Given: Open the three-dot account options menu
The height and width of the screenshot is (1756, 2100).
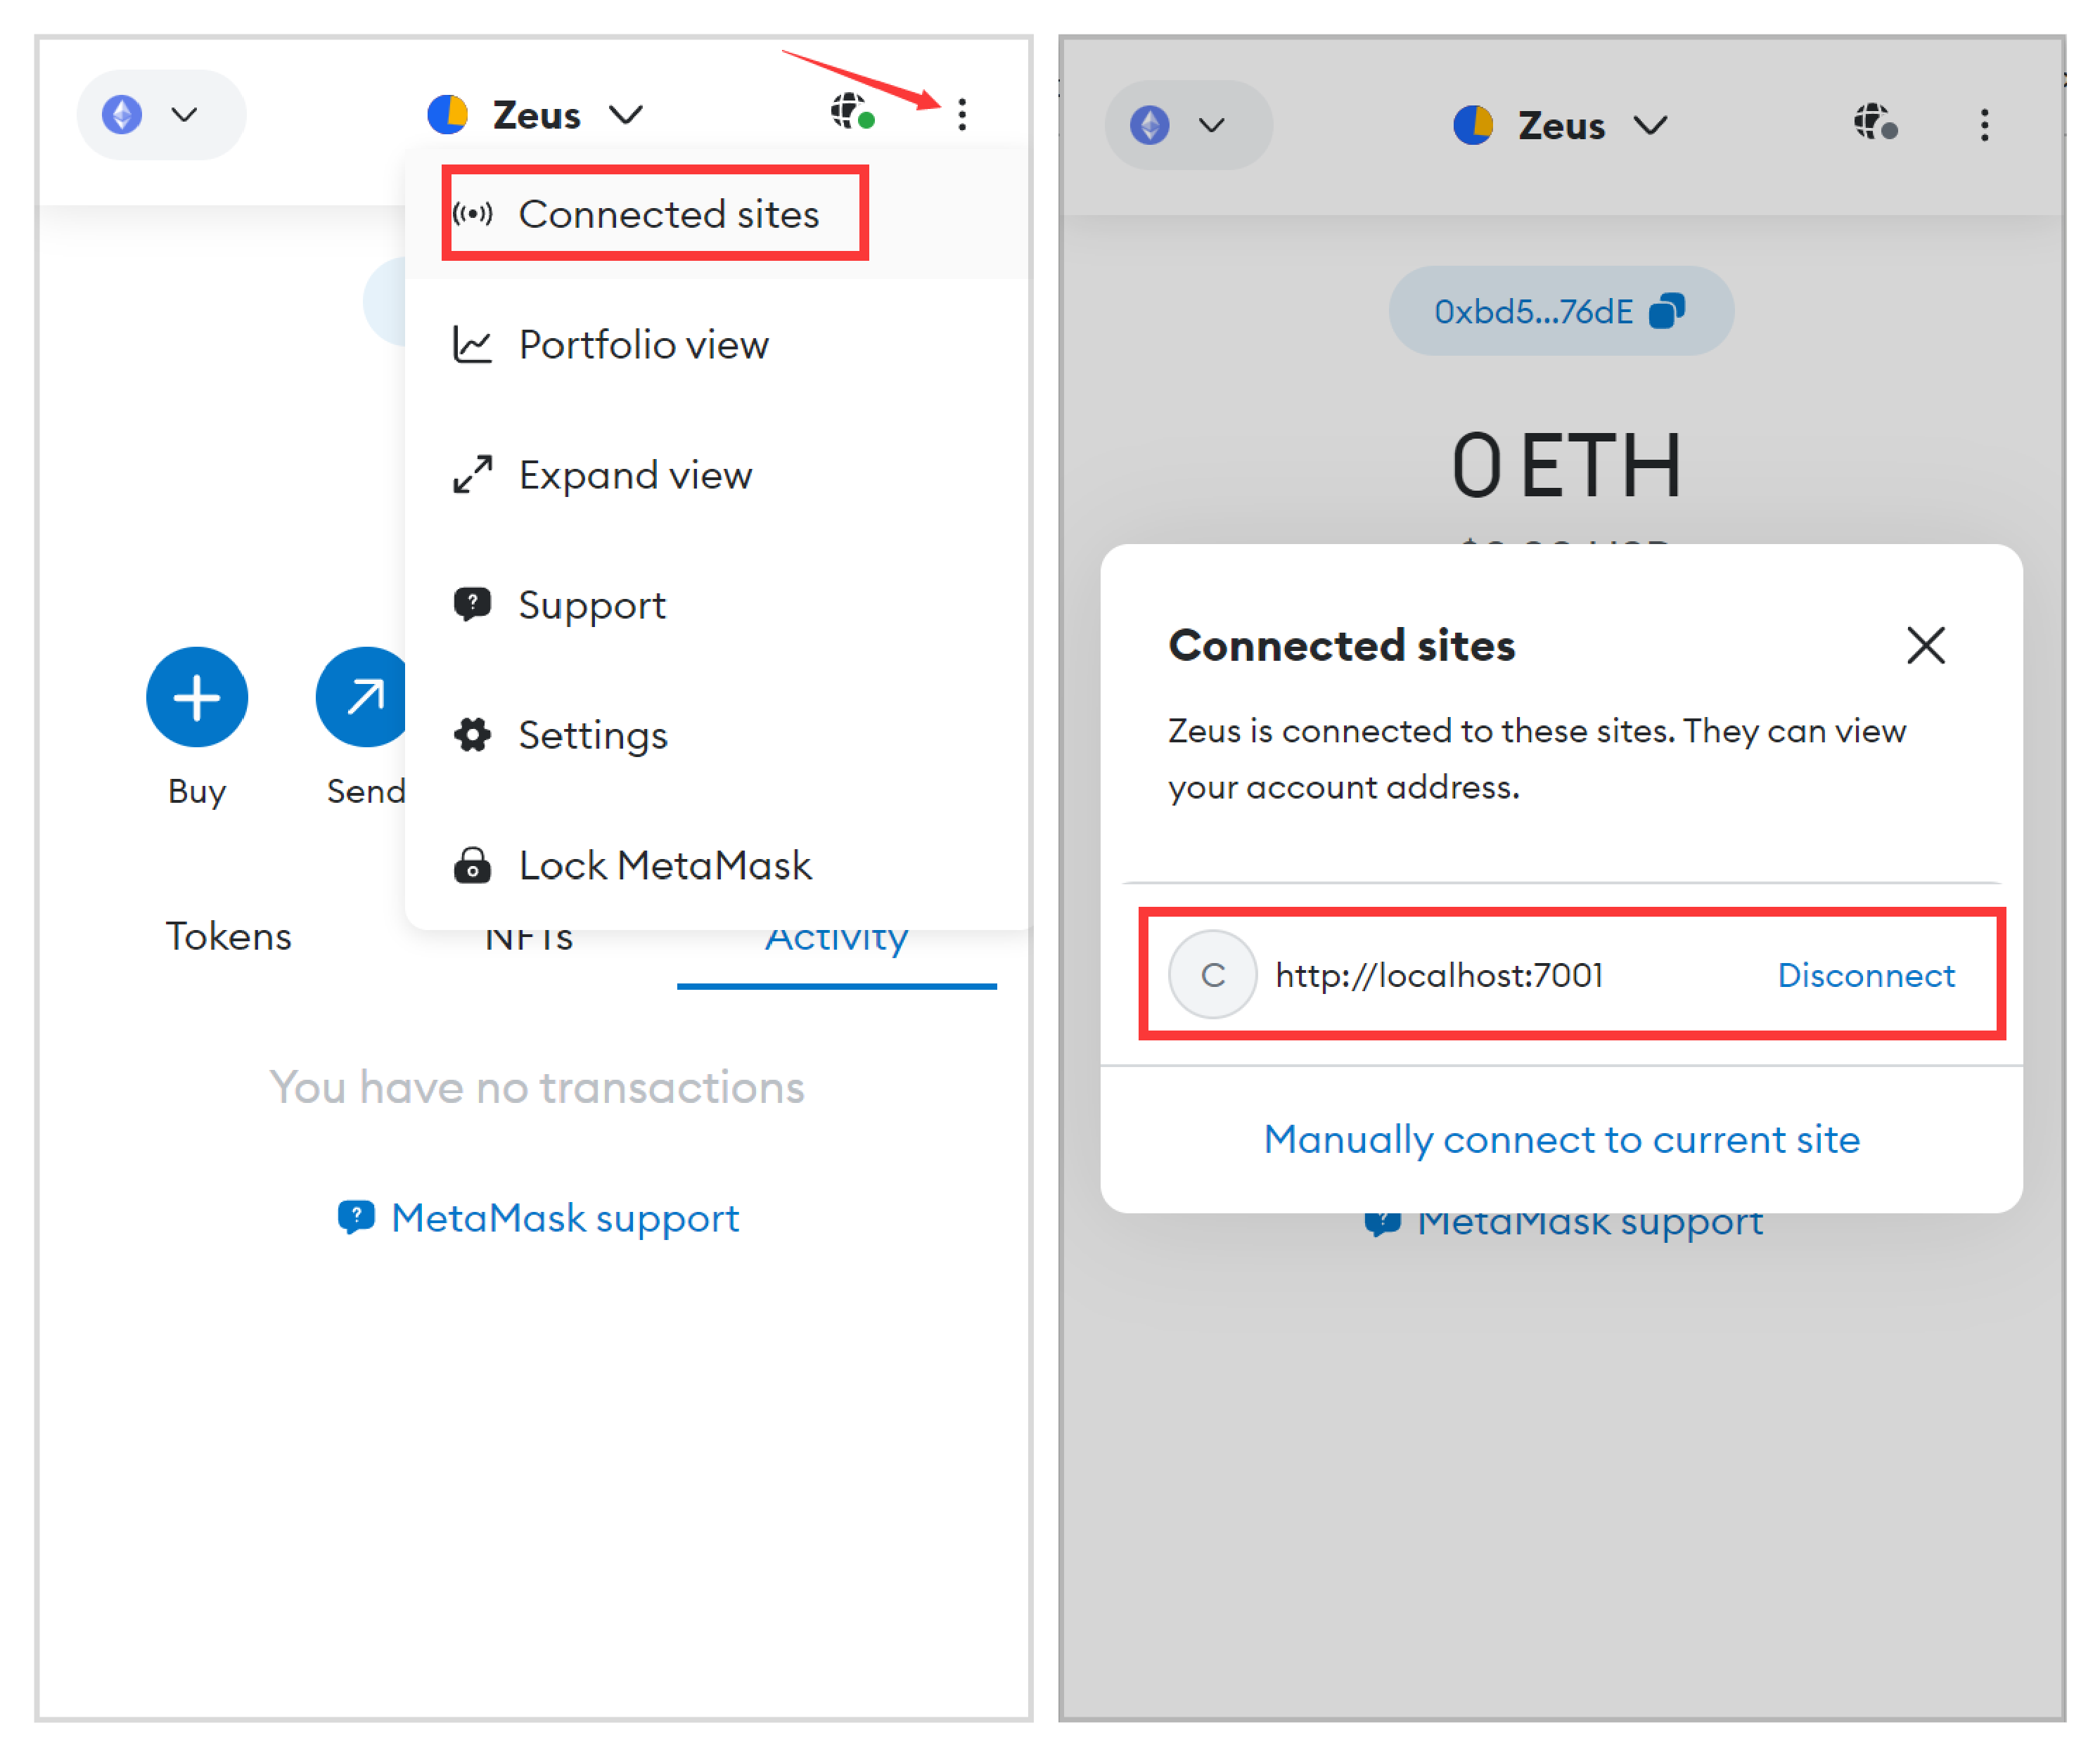Looking at the screenshot, I should tap(962, 115).
